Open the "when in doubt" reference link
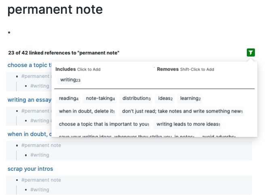Image resolution: width=265 pixels, height=195 pixels. [29, 134]
